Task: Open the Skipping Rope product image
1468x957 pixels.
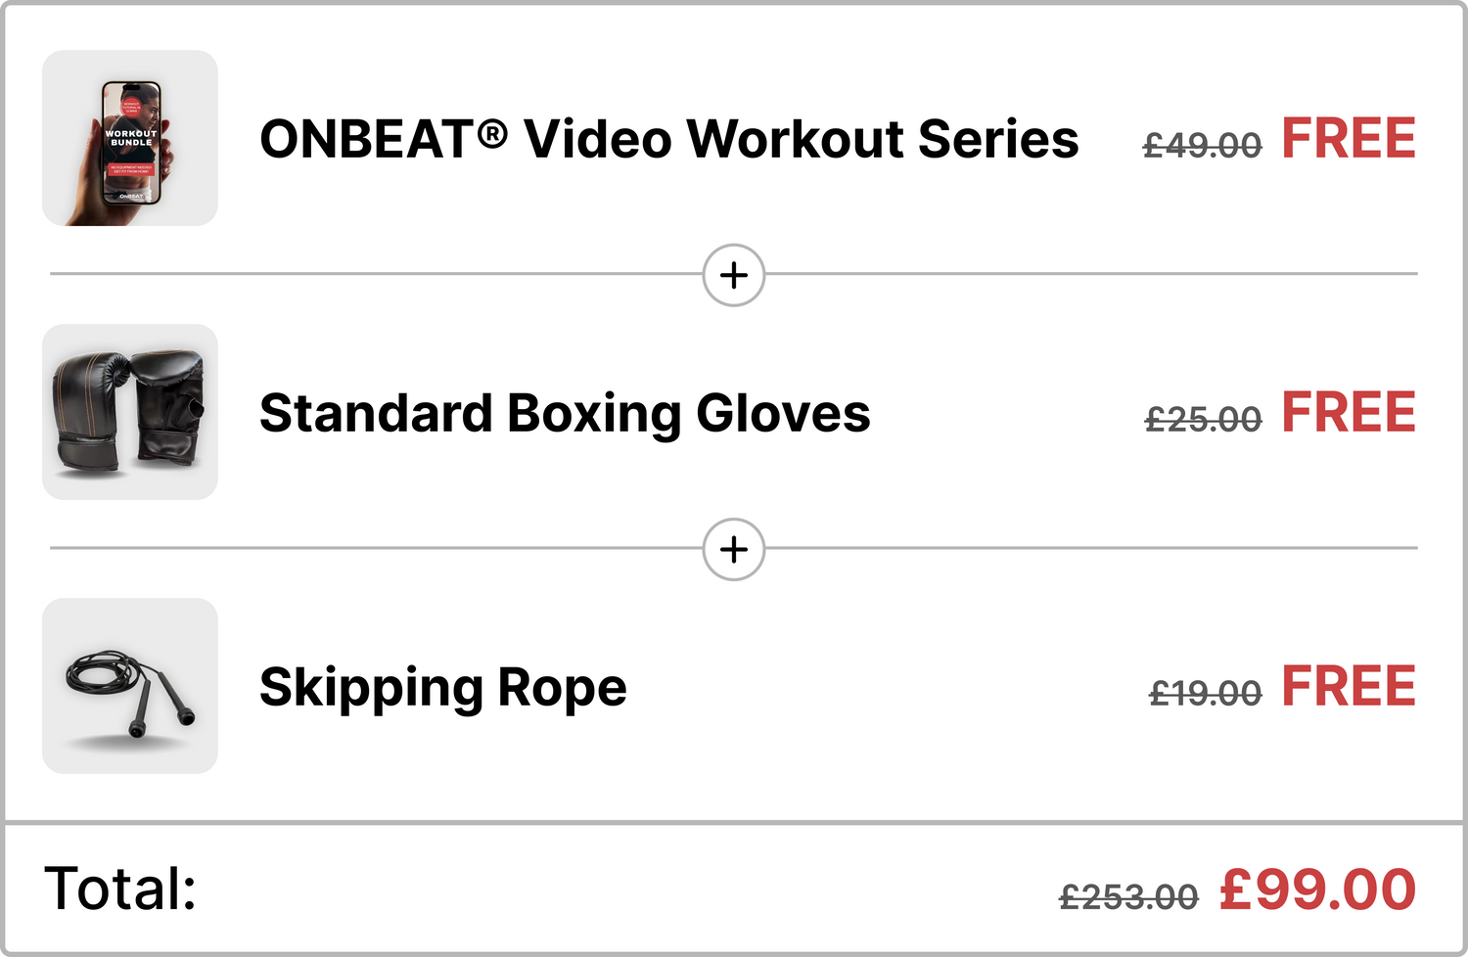Action: 130,687
